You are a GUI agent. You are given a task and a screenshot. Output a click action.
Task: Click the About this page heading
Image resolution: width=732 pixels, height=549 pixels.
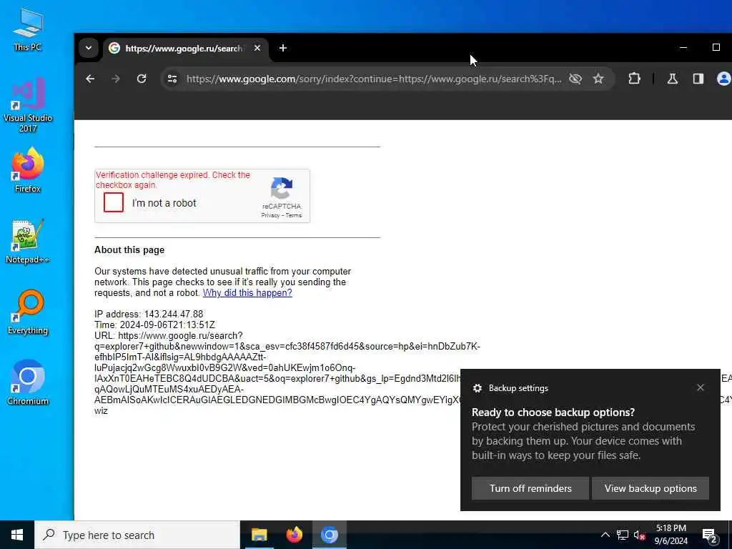(x=129, y=249)
